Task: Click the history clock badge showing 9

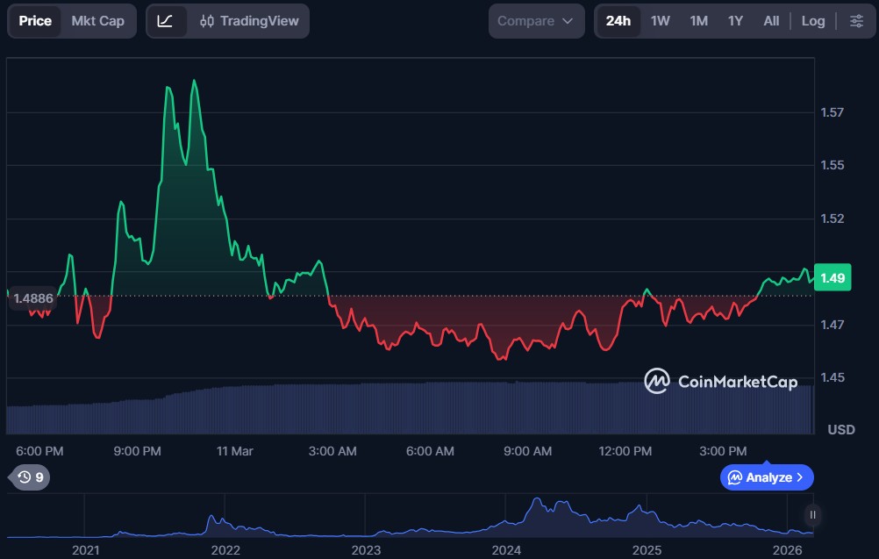Action: (30, 477)
